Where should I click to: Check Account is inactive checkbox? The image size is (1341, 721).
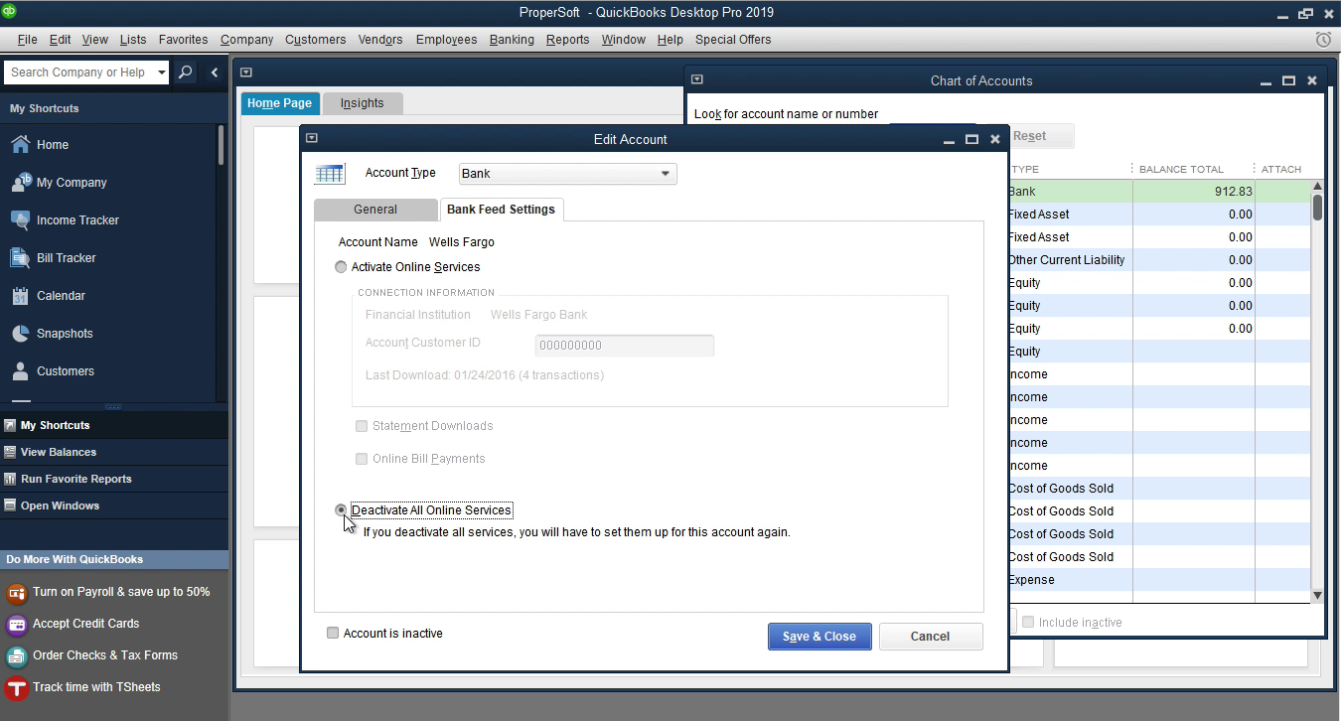[x=333, y=633]
